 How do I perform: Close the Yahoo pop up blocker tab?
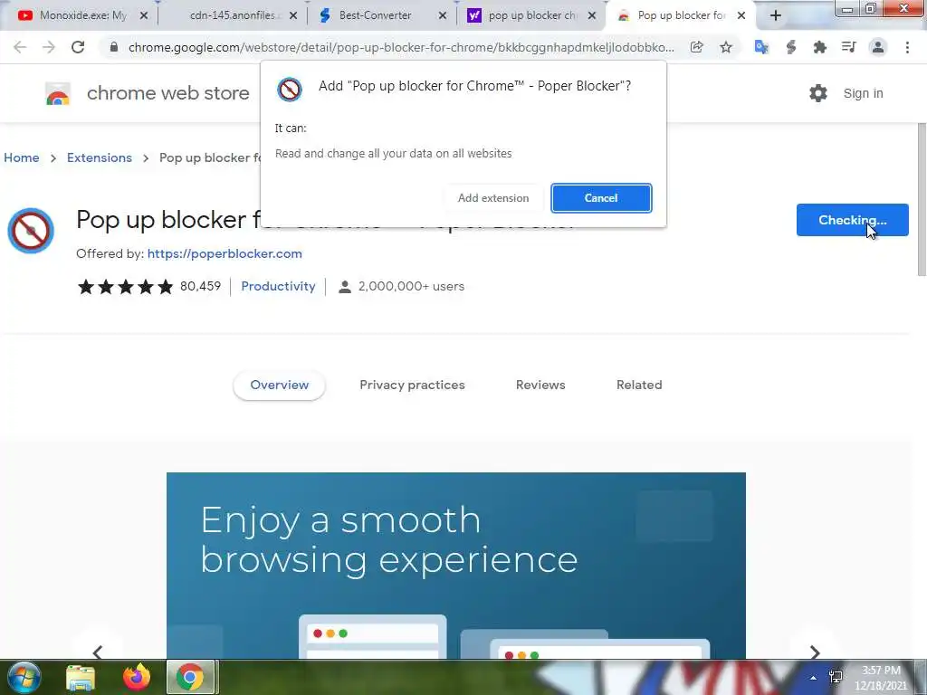click(592, 16)
